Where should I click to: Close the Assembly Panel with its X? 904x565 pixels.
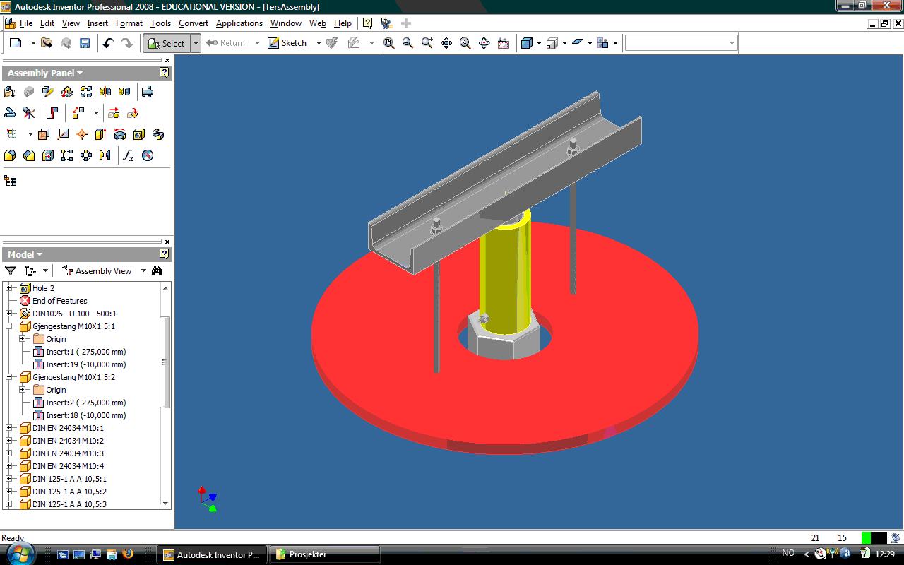pyautogui.click(x=167, y=61)
